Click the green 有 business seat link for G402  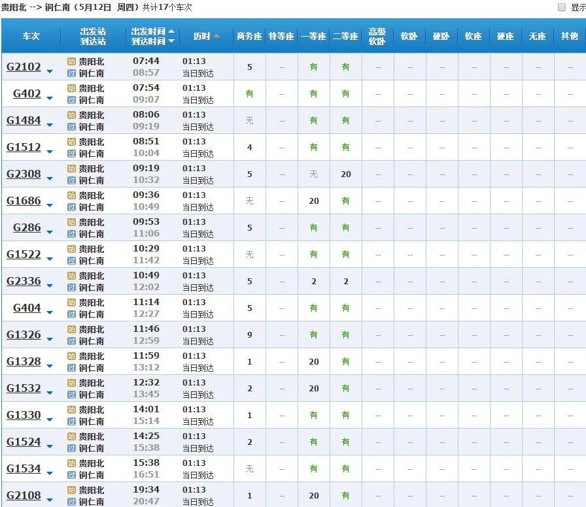(249, 93)
